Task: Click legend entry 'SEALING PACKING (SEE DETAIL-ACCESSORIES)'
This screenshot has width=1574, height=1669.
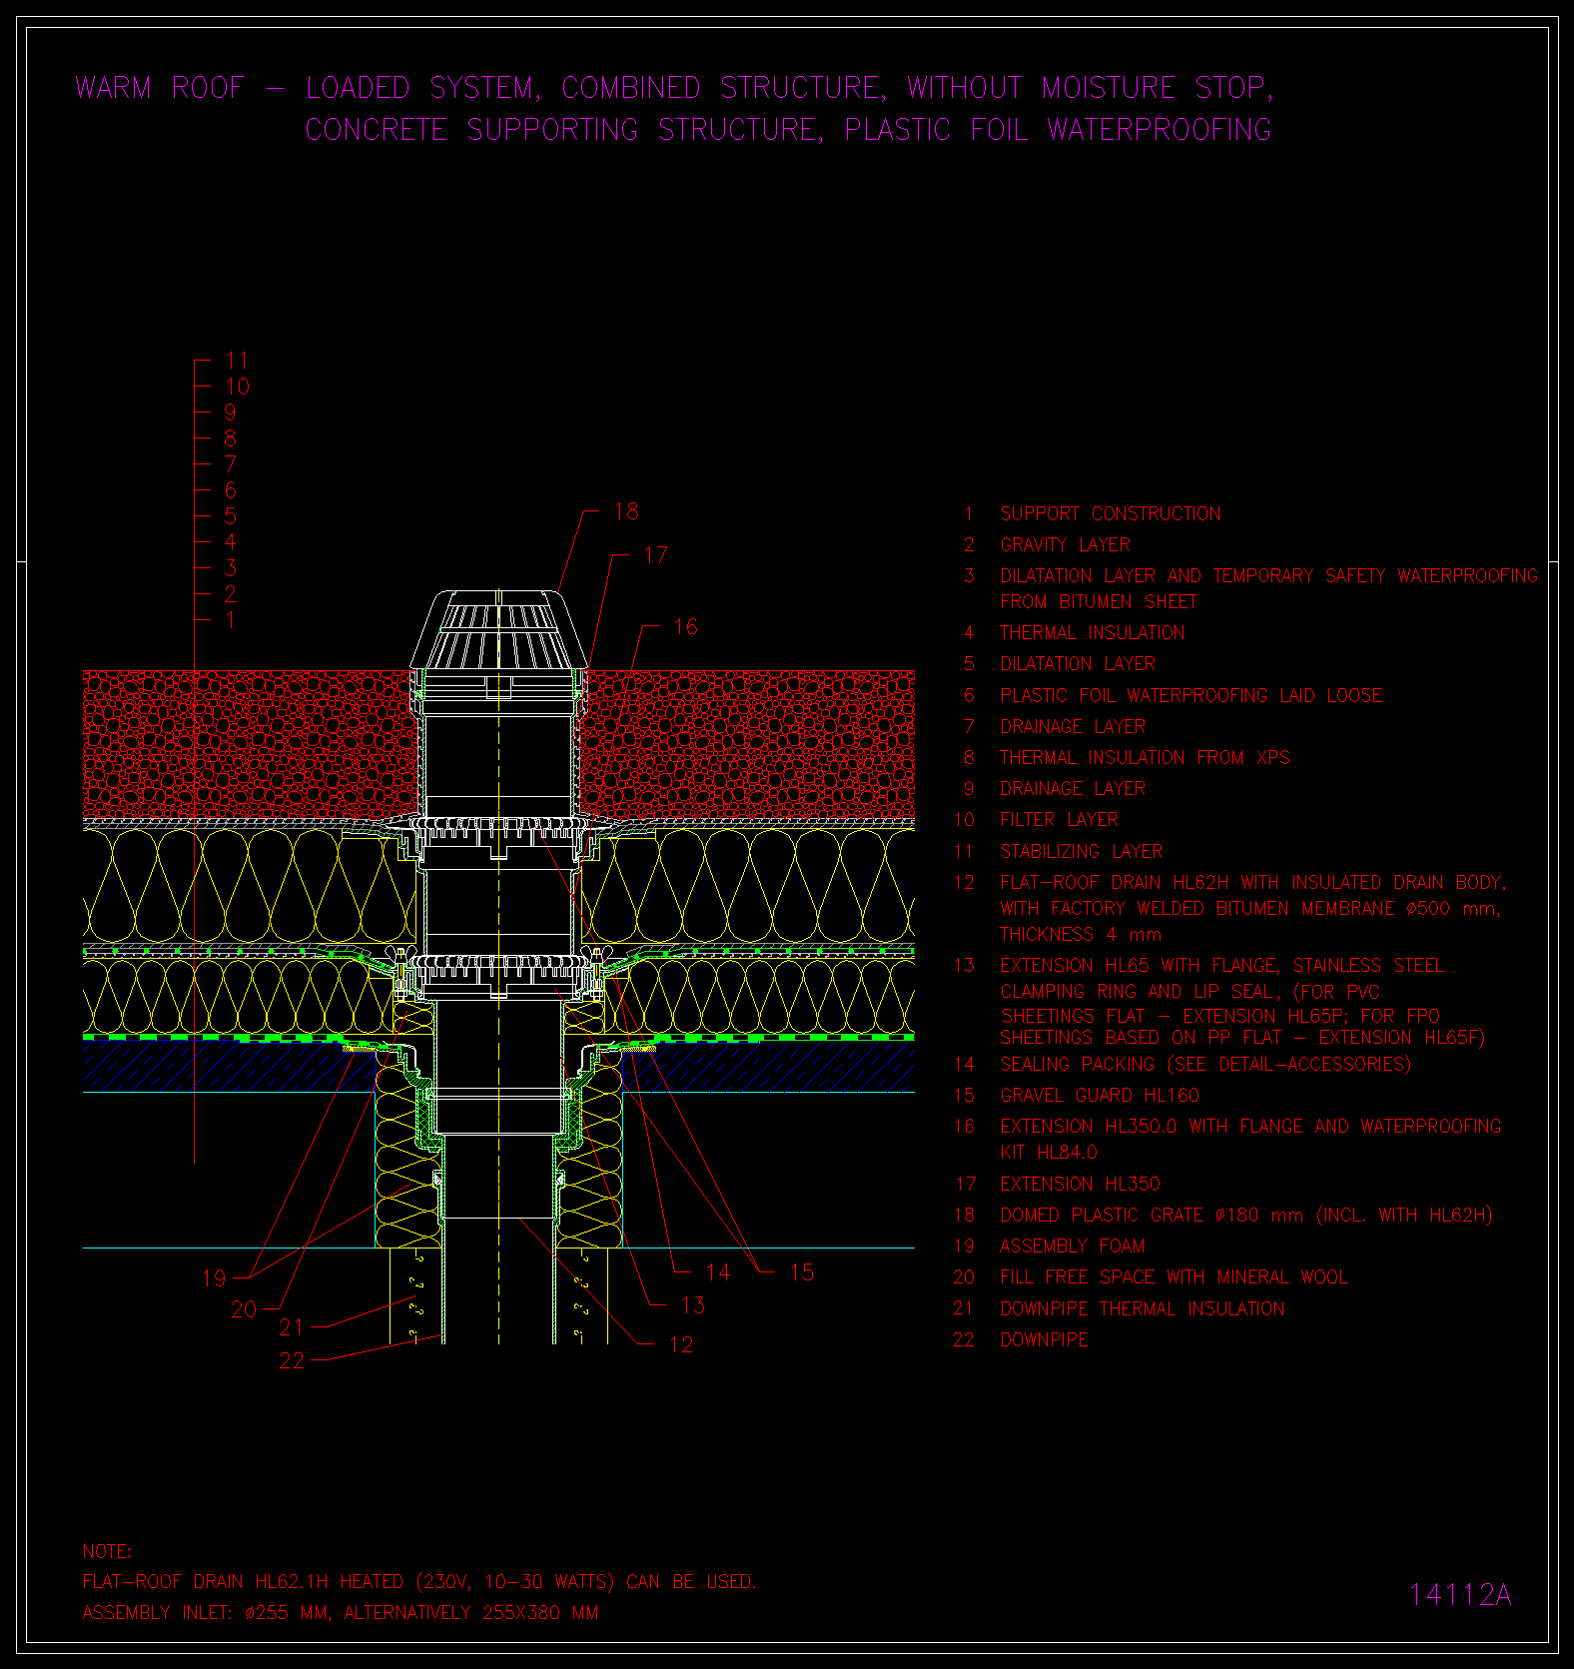Action: pyautogui.click(x=1206, y=1065)
